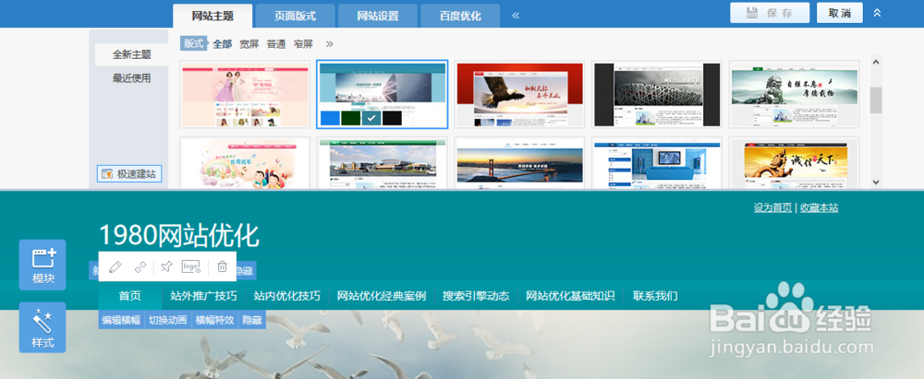The image size is (924, 379).
Task: Click the theme list scrollbar down arrow
Action: pyautogui.click(x=876, y=183)
